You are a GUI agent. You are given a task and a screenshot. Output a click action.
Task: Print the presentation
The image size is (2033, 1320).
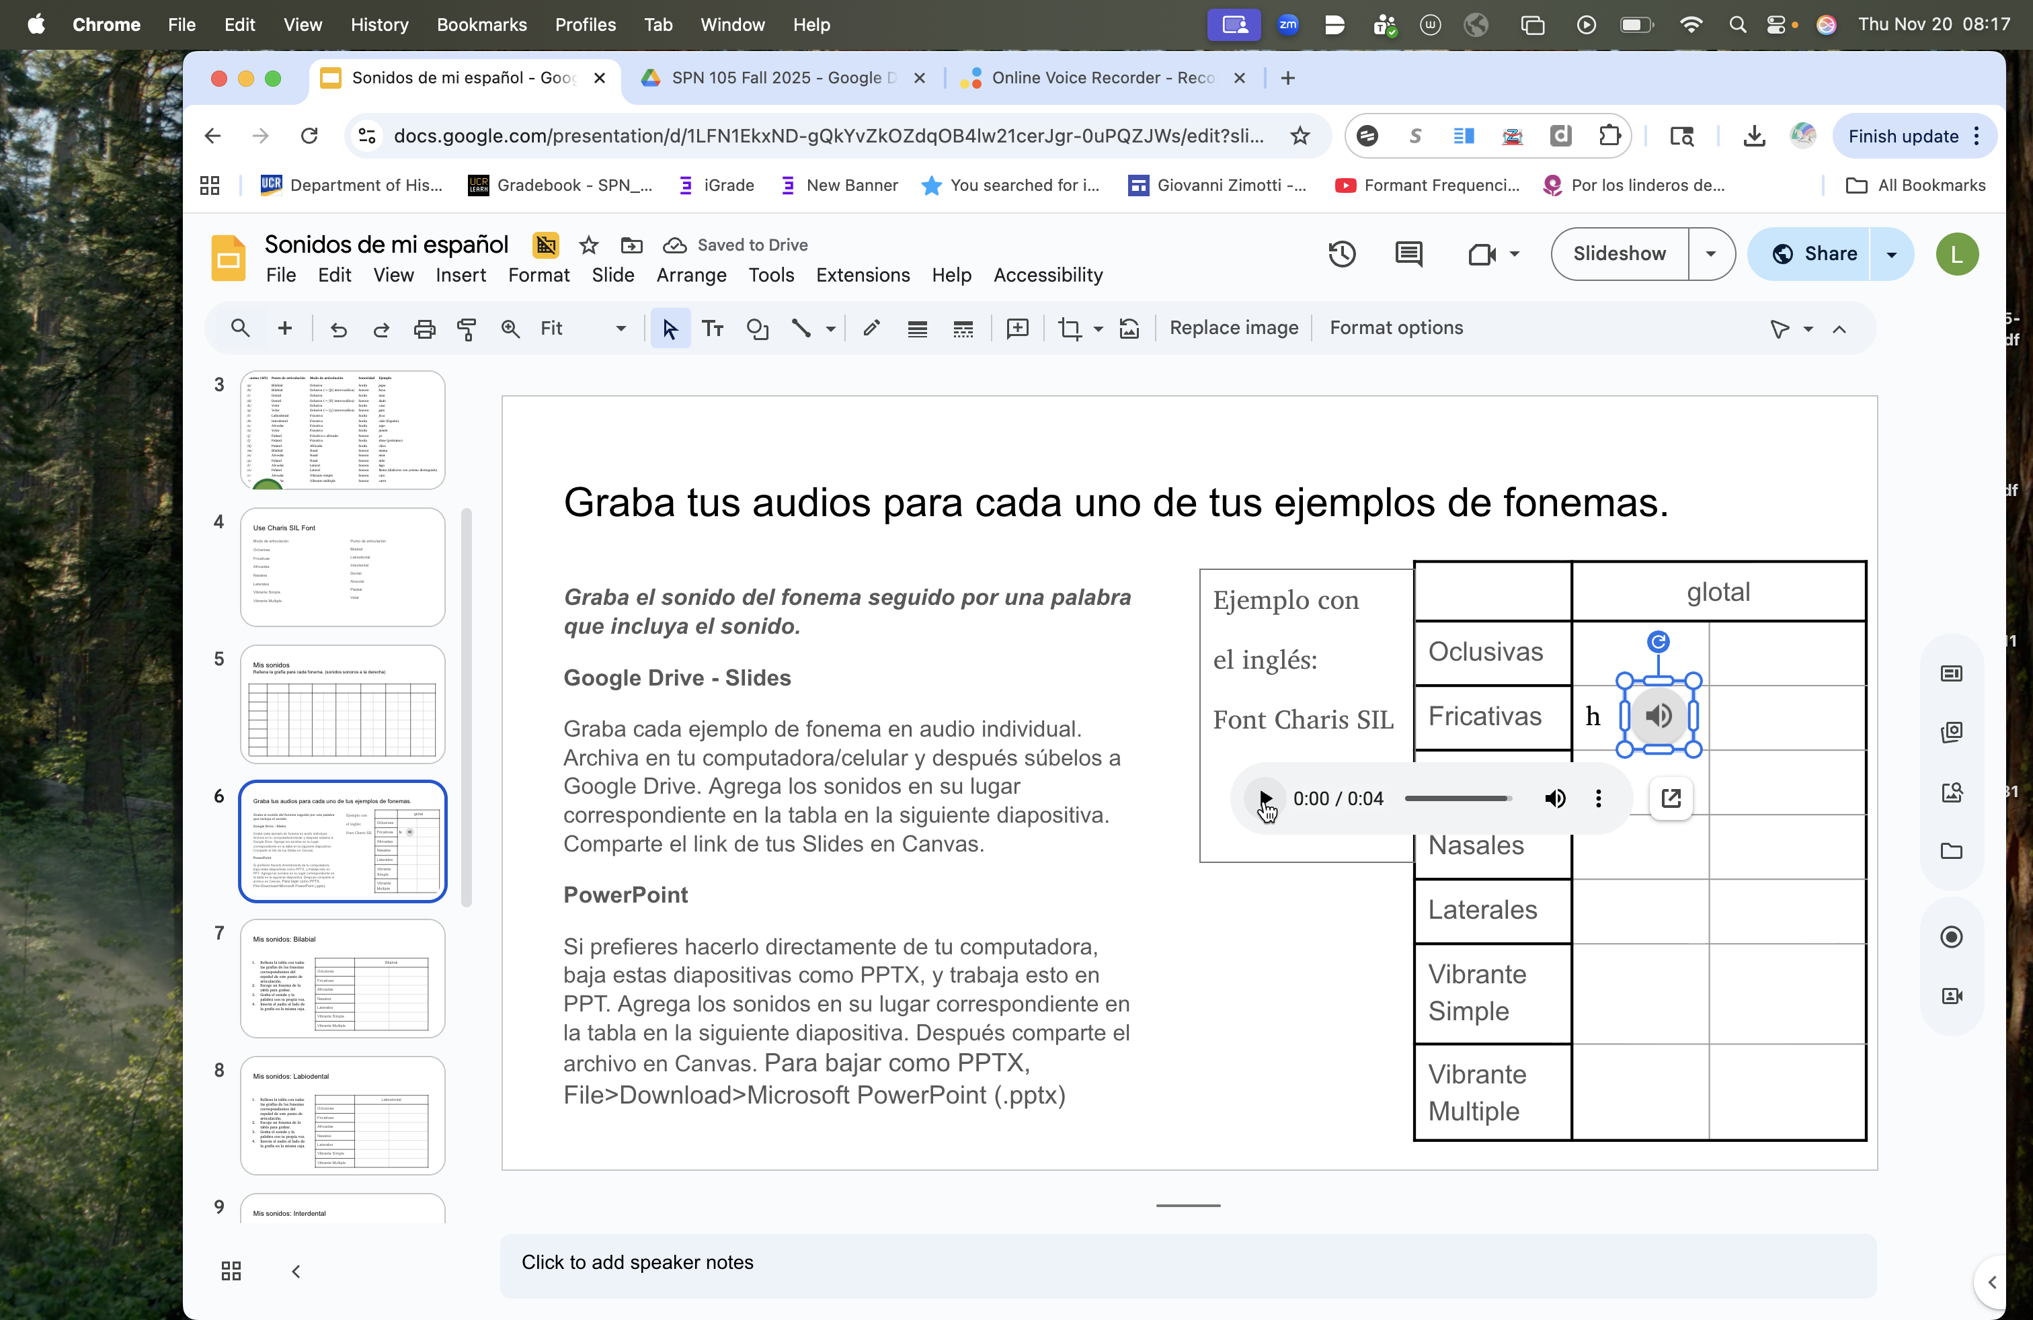(424, 329)
